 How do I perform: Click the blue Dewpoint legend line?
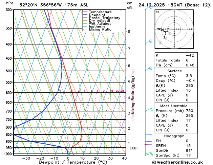[x=85, y=15]
